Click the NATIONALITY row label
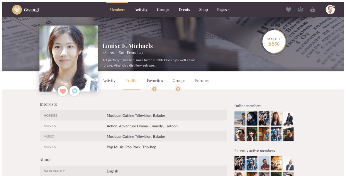Image resolution: width=346 pixels, height=176 pixels. (x=54, y=171)
